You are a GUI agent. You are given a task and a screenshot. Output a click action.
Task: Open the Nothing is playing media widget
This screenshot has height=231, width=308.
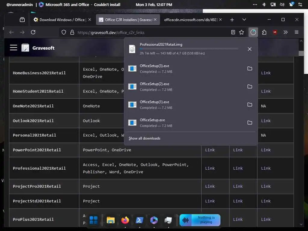point(200,220)
